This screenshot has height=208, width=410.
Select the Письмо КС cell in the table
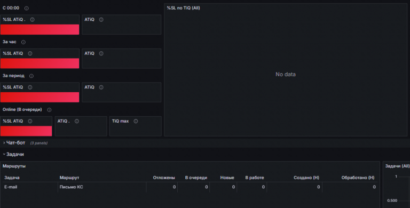coord(71,187)
